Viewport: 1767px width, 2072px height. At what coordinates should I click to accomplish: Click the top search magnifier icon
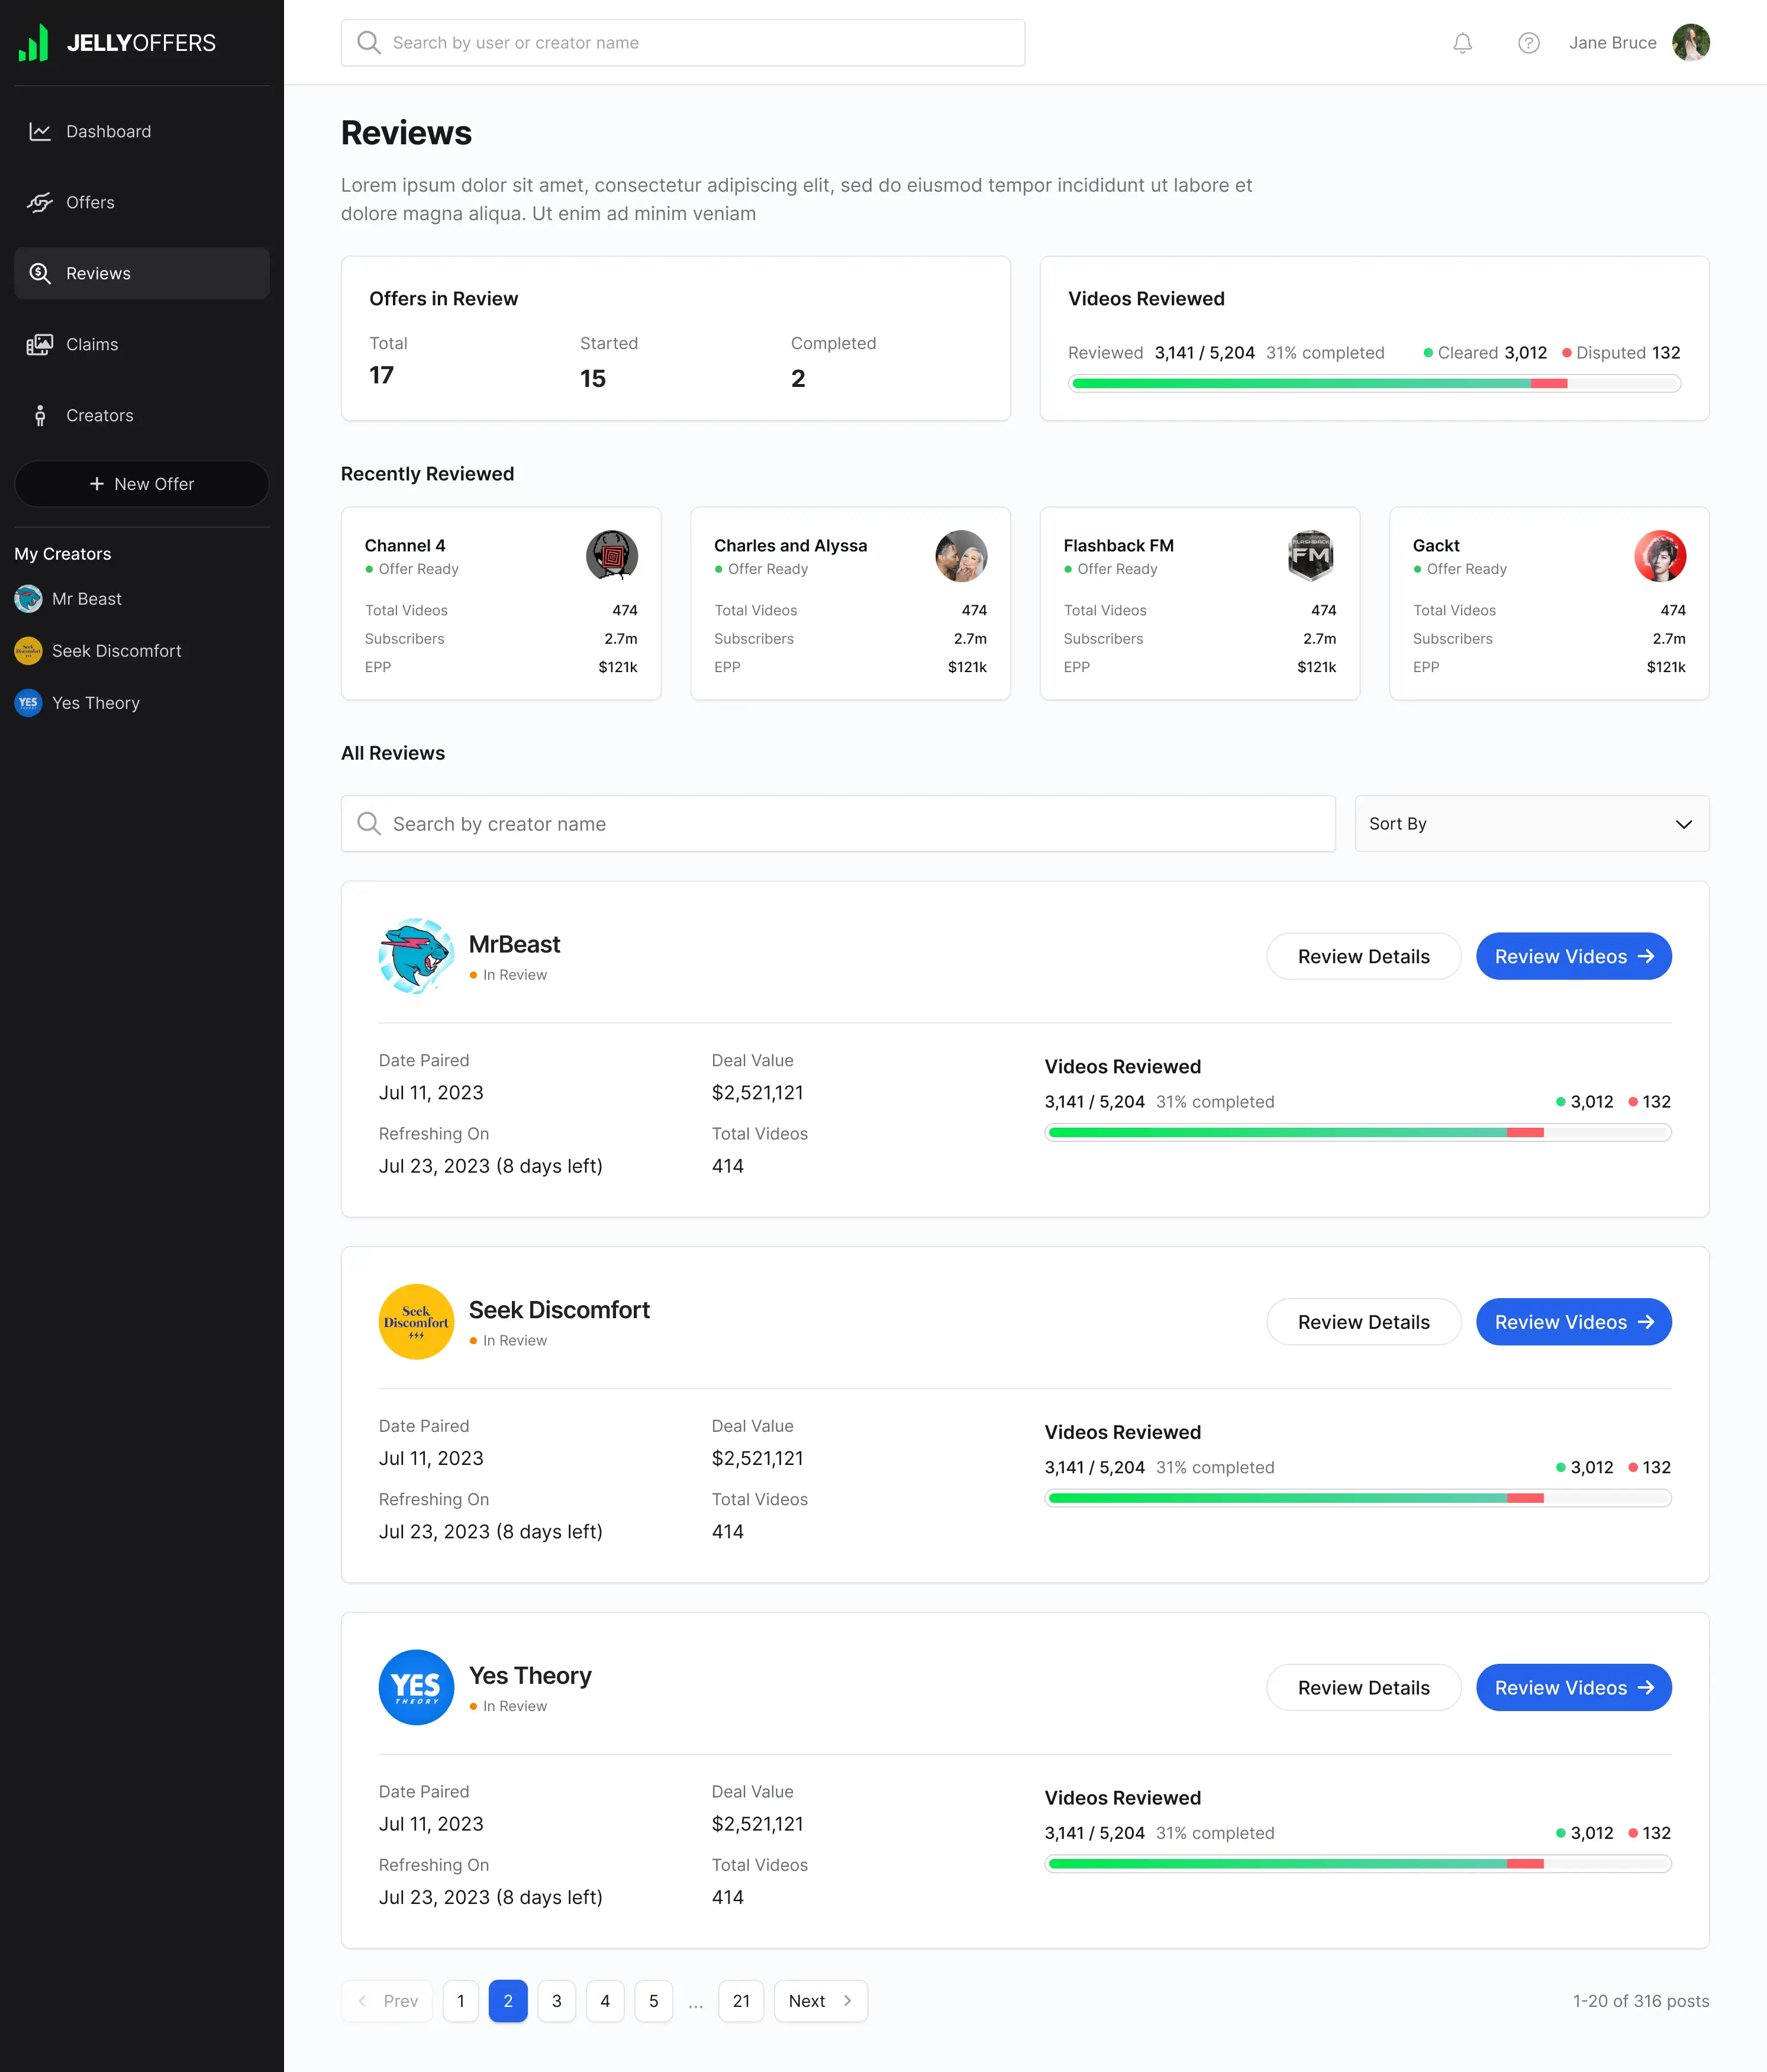pos(369,43)
